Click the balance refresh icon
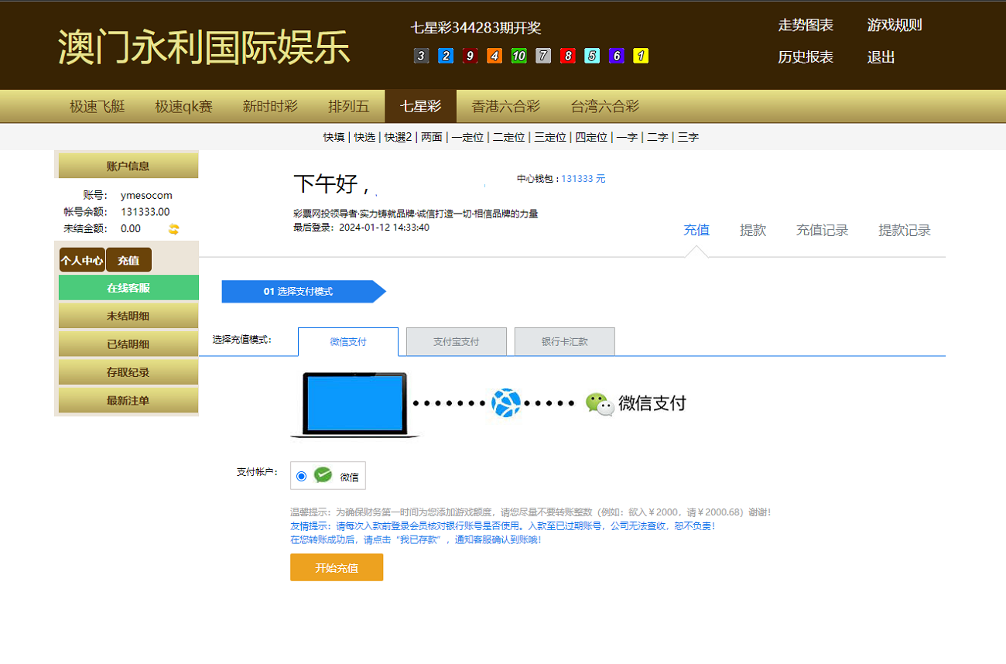Screen dimensions: 1006x664 click(174, 229)
